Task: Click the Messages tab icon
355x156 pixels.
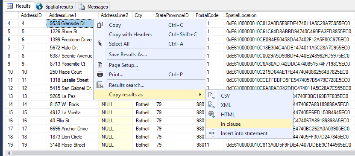Action: pyautogui.click(x=82, y=7)
